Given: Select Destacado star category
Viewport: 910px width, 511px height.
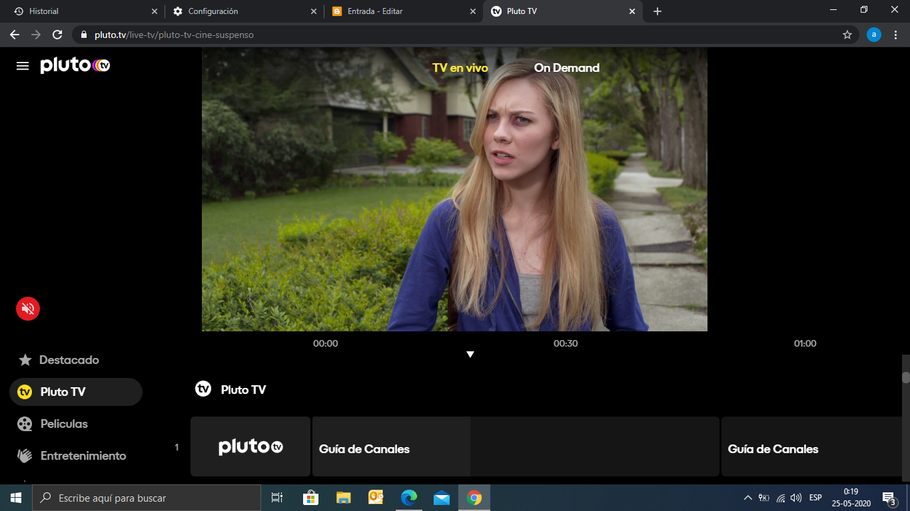Looking at the screenshot, I should [x=58, y=360].
